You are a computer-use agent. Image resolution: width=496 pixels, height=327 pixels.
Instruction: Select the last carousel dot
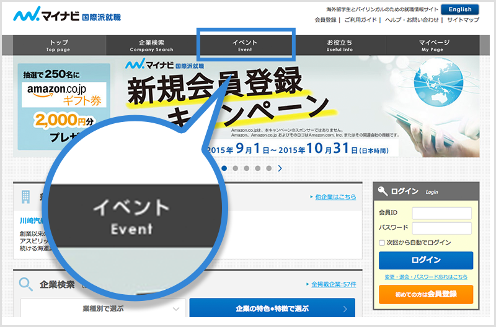(x=269, y=168)
